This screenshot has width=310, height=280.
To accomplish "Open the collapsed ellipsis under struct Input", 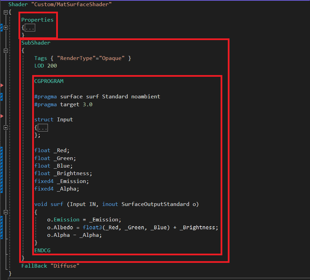I will pos(43,128).
